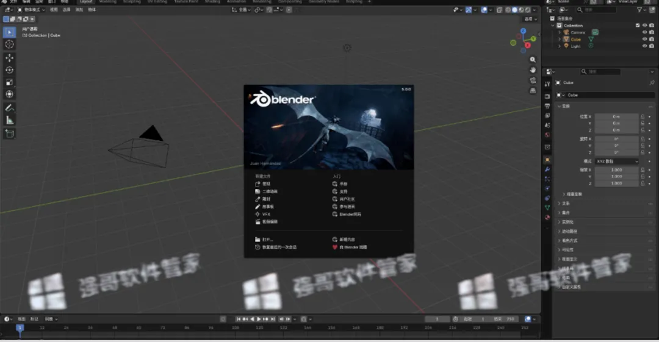Open the 物体模式 mode dropdown
The image size is (659, 342).
pos(31,10)
